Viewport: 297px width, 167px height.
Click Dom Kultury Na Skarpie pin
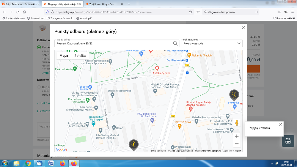[x=93, y=124]
